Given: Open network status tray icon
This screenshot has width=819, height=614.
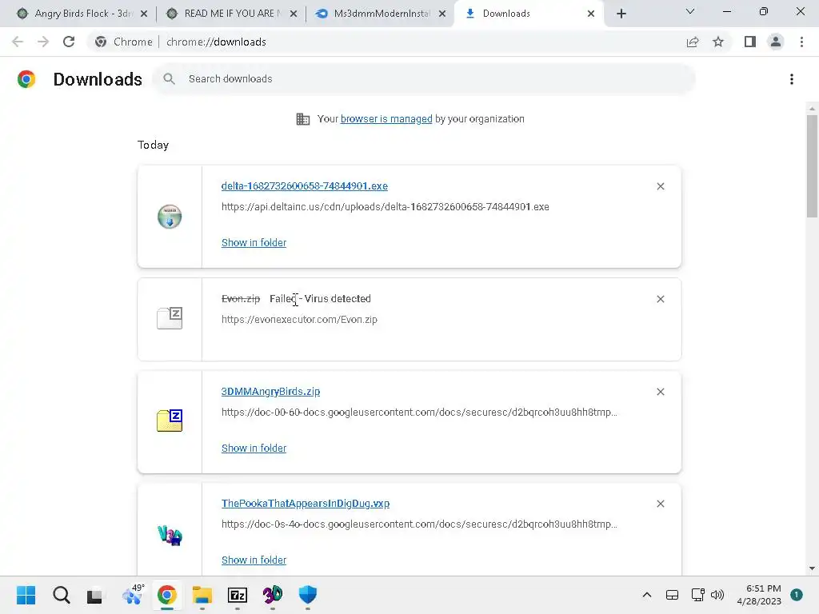Looking at the screenshot, I should pyautogui.click(x=697, y=595).
